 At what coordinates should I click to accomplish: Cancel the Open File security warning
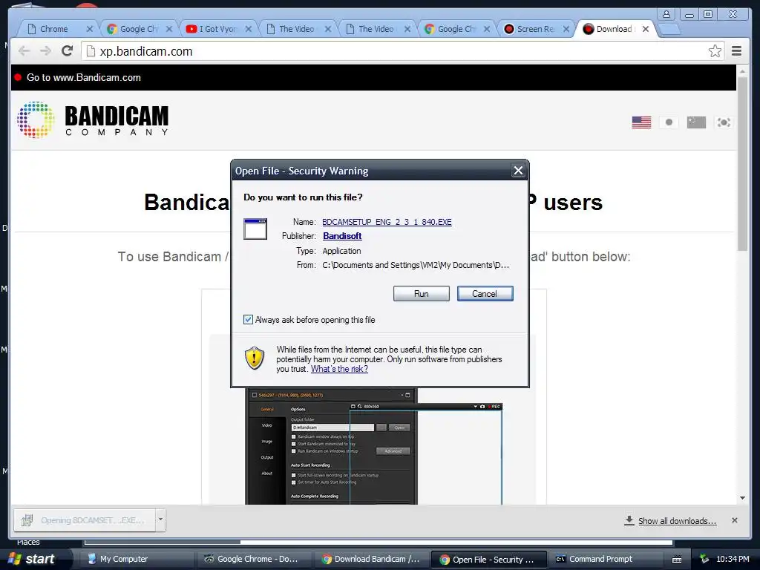[x=485, y=294]
